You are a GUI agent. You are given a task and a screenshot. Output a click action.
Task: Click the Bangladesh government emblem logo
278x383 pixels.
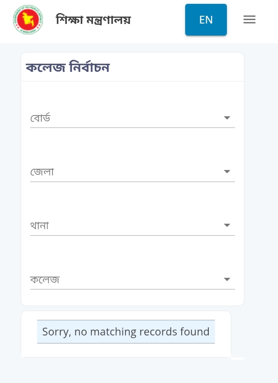27,20
